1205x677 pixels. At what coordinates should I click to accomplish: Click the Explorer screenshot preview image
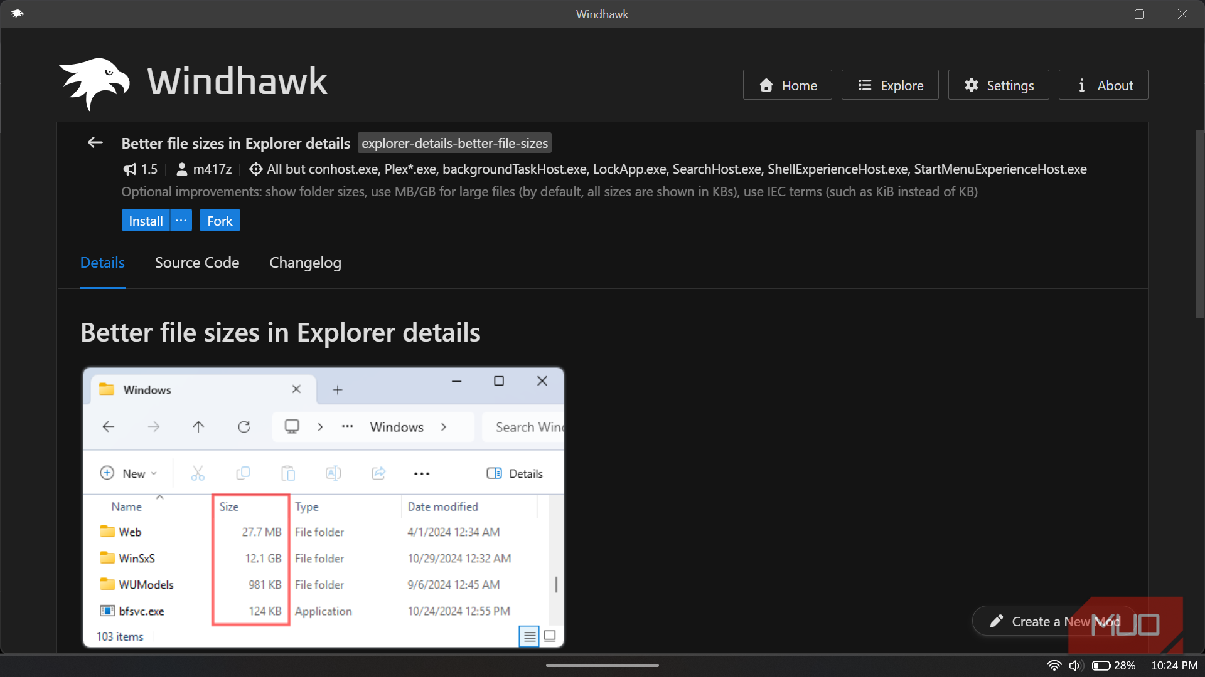(x=324, y=508)
